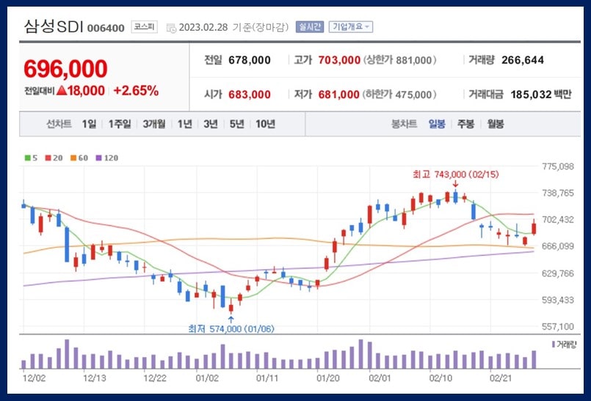Click the 557,100 price axis label

click(x=558, y=326)
